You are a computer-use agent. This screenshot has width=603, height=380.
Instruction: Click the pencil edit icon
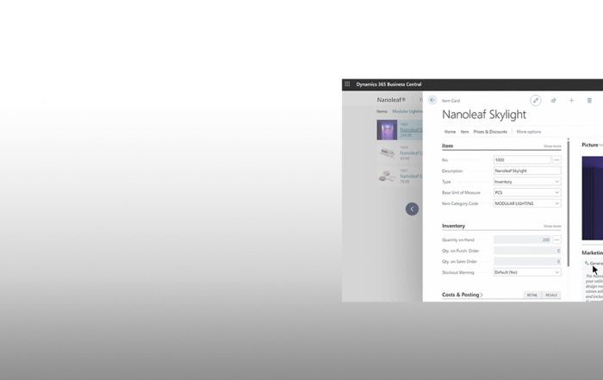tap(535, 100)
